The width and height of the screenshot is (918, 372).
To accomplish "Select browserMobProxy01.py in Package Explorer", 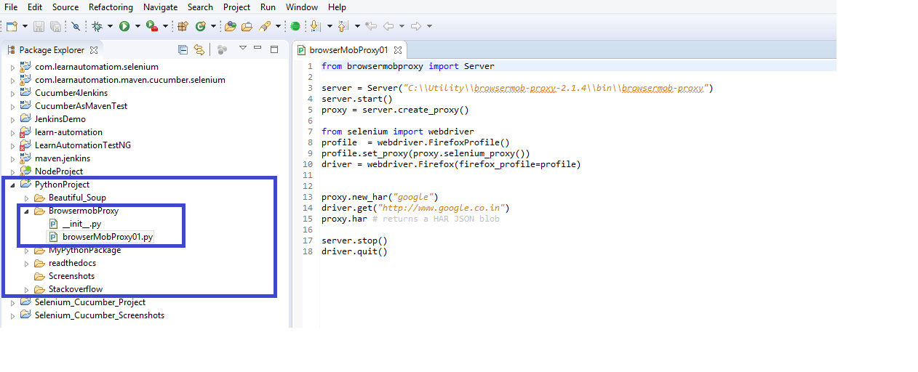I will coord(107,237).
